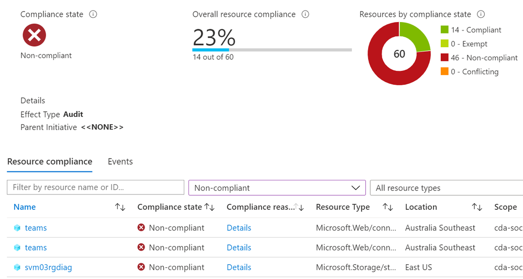Click the svm03rgdiag resource cube icon
Viewport: 523px width, 279px height.
point(17,267)
